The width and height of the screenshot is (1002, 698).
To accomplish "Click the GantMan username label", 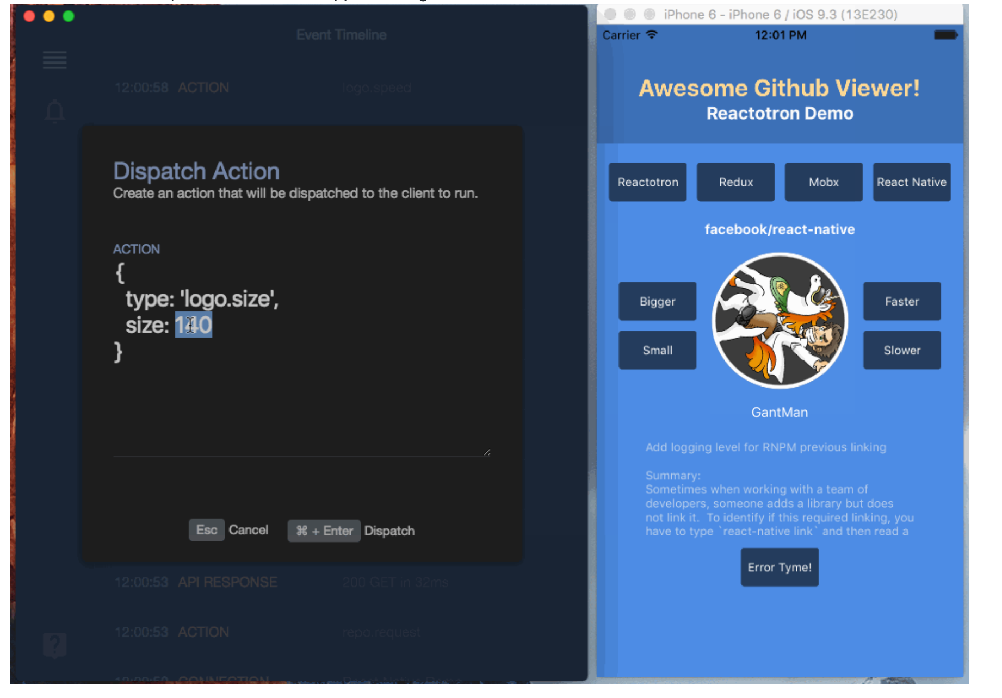I will click(780, 412).
